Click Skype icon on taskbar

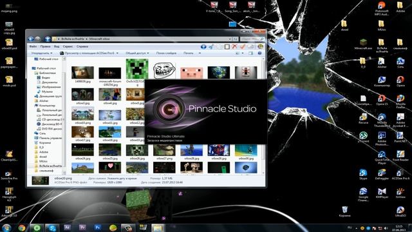tap(51, 227)
